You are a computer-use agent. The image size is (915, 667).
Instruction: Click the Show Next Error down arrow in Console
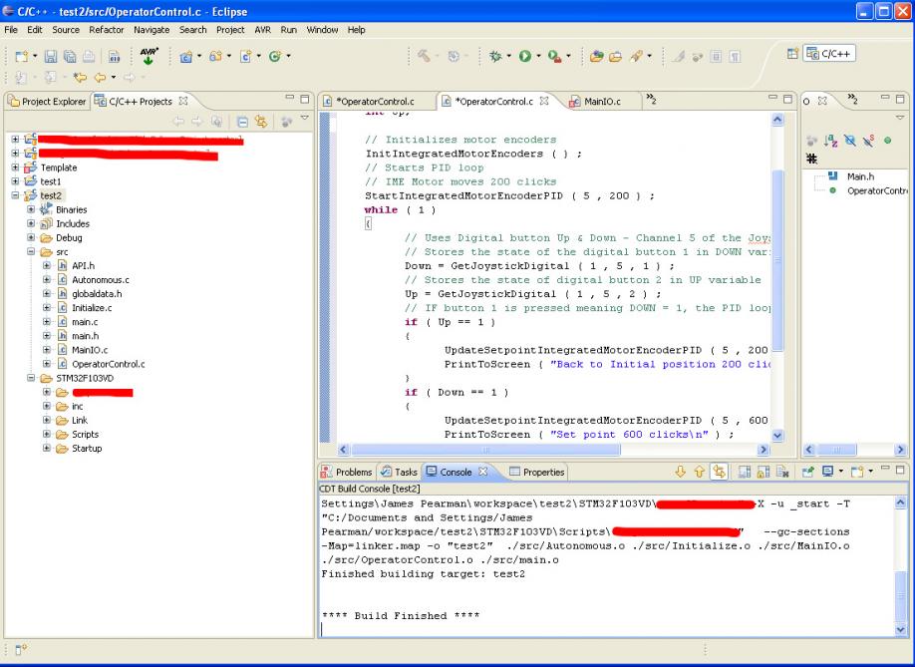pyautogui.click(x=681, y=472)
